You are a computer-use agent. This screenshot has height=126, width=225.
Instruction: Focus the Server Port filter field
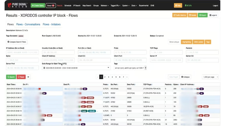click(22, 68)
